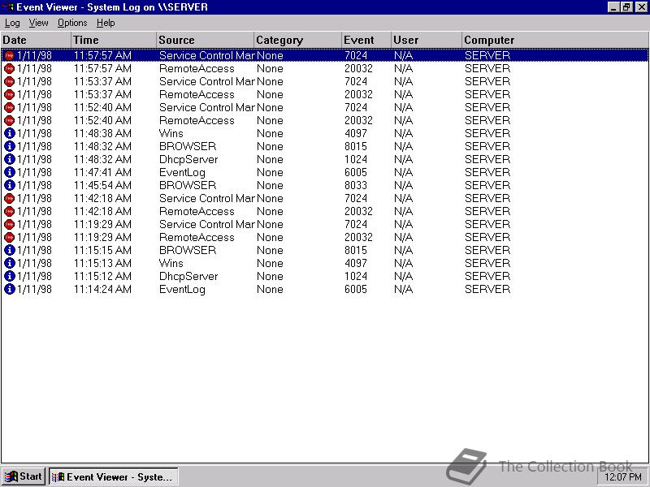650x487 pixels.
Task: Click the error icon on the 11:53:37 RemoteAccess row
Action: [x=9, y=94]
